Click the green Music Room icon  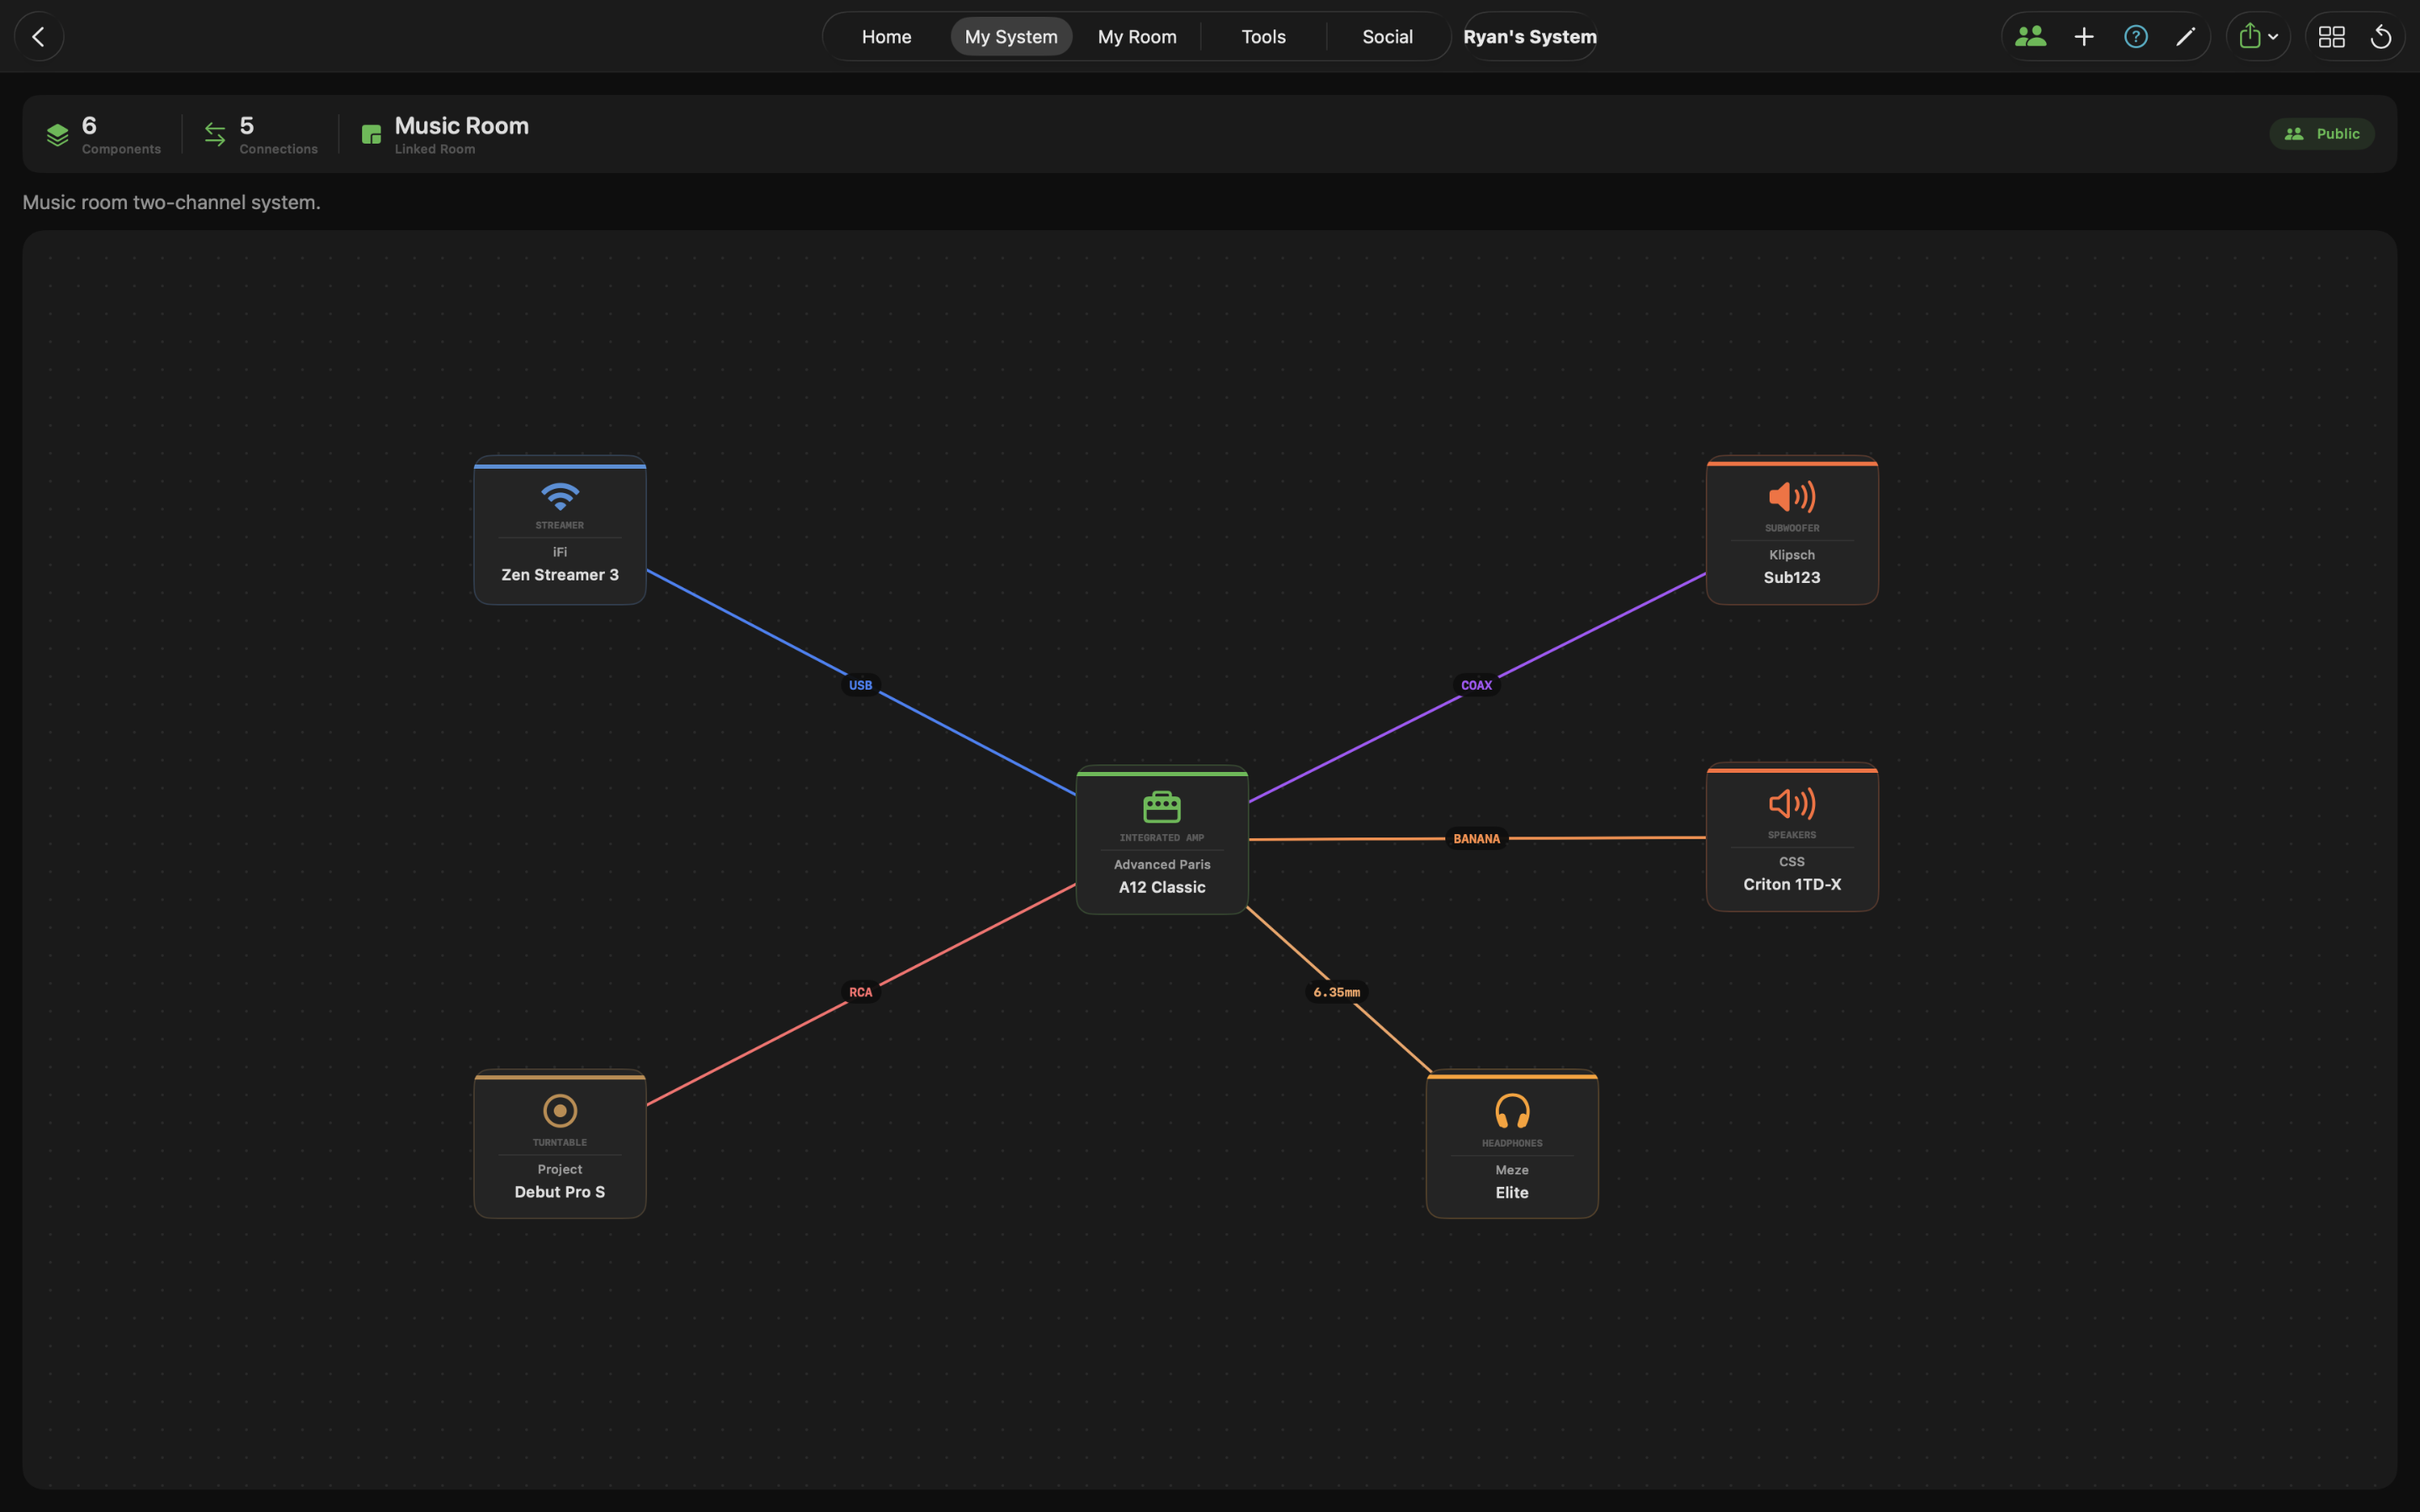coord(371,134)
